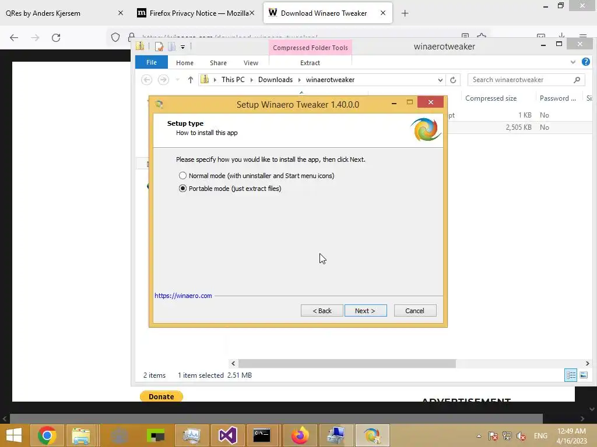Image resolution: width=597 pixels, height=447 pixels.
Task: Click Explorer Up one level arrow
Action: [x=191, y=80]
